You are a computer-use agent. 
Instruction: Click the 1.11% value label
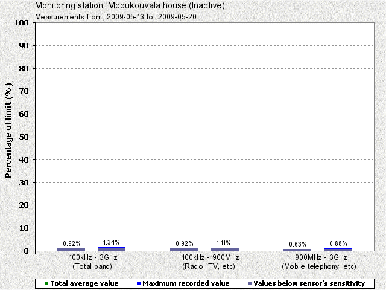click(224, 243)
